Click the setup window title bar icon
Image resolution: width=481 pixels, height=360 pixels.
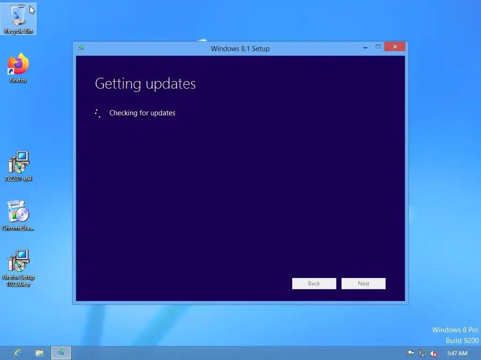pos(81,47)
